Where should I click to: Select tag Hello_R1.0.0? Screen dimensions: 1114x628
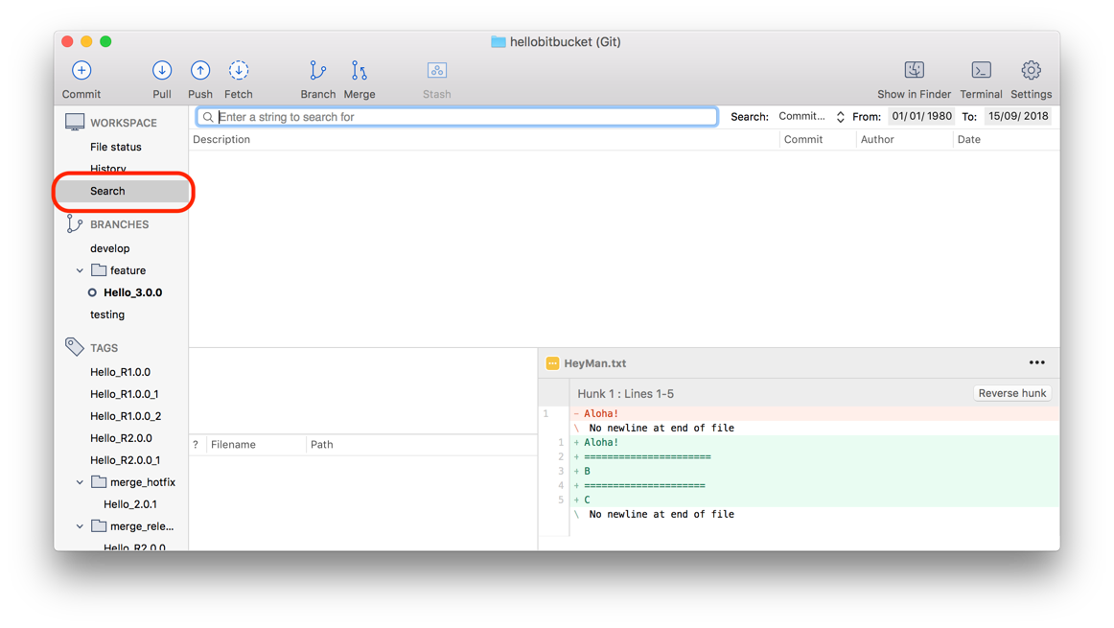[120, 372]
